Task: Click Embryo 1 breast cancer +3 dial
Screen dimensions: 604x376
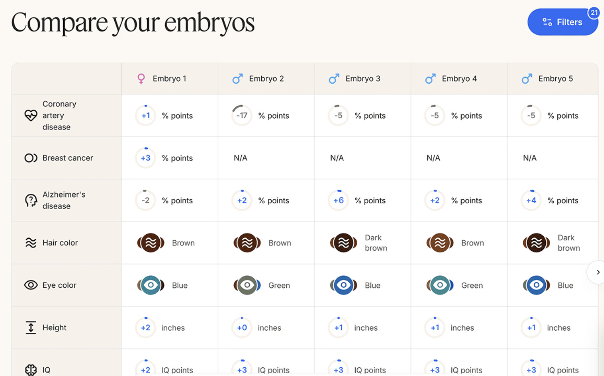Action: [x=146, y=158]
